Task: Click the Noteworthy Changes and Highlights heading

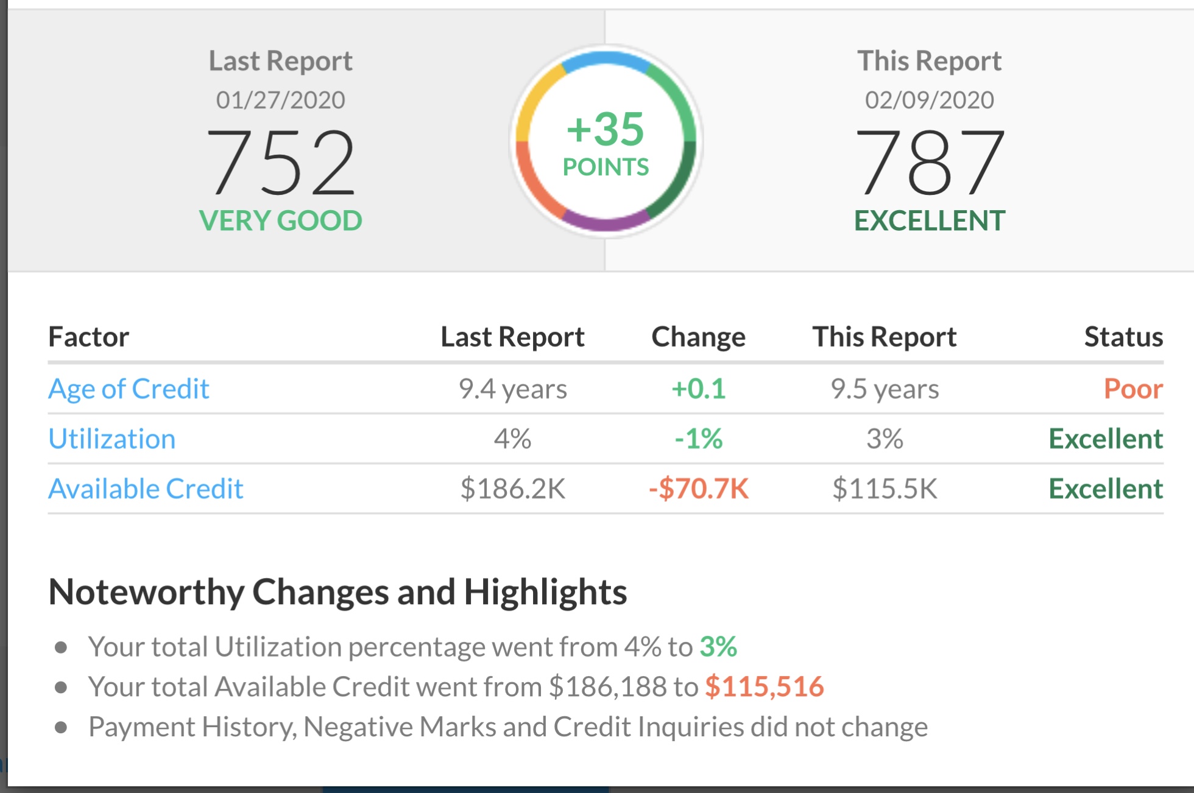Action: tap(337, 592)
